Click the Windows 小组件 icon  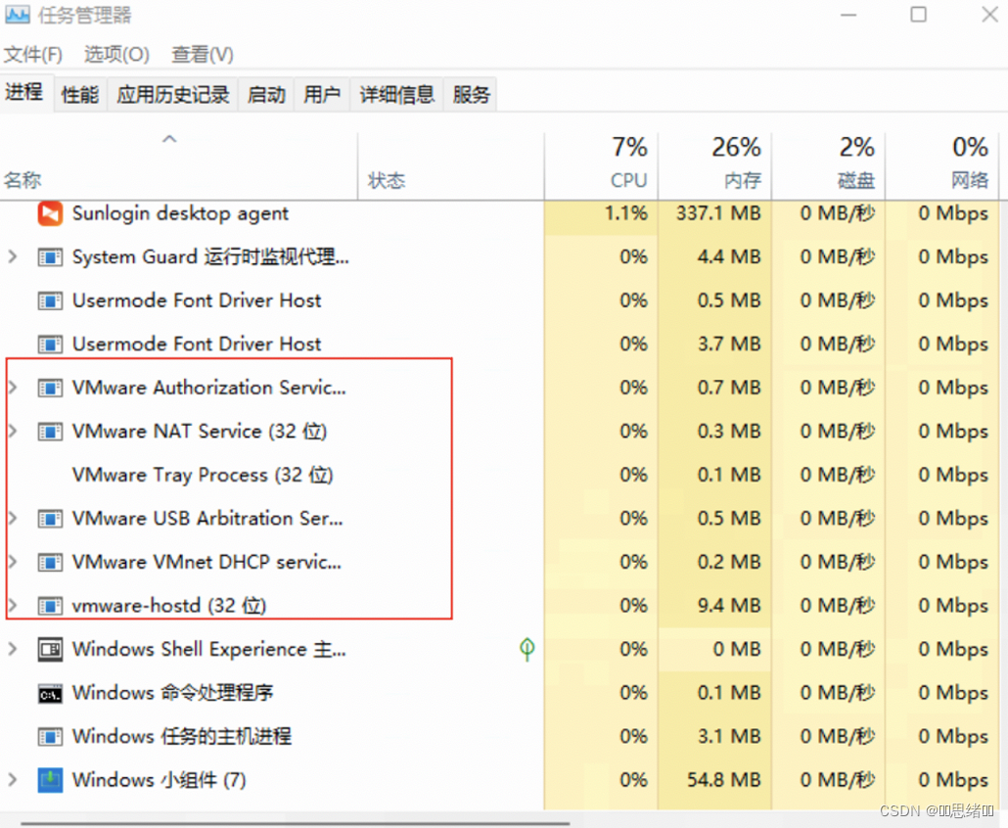(50, 780)
